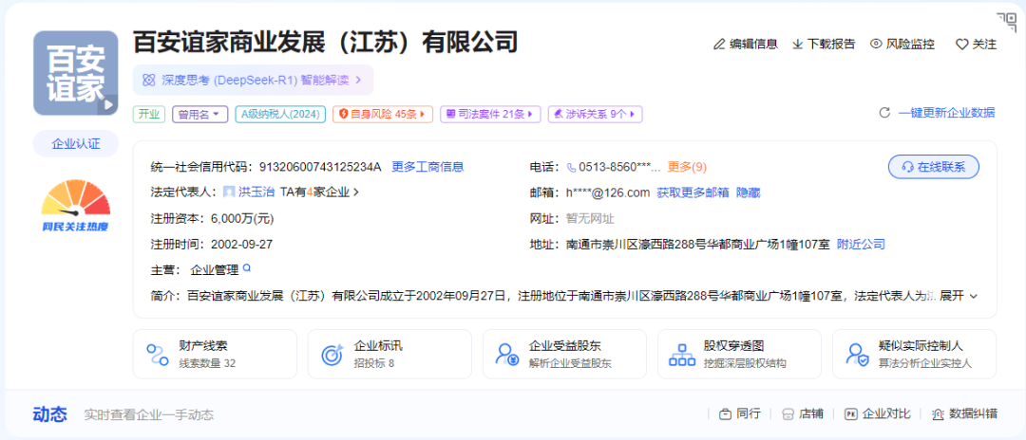Click the 企业对比 PK icon
1026x440 pixels.
click(851, 414)
